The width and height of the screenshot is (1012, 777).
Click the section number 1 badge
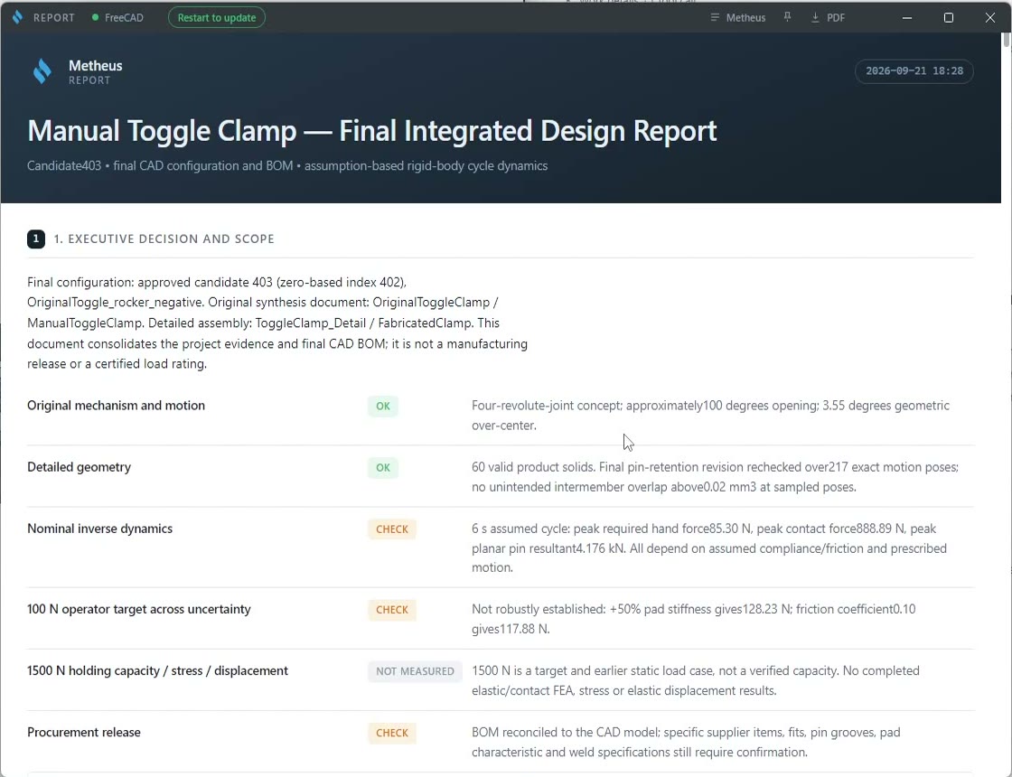click(x=36, y=239)
